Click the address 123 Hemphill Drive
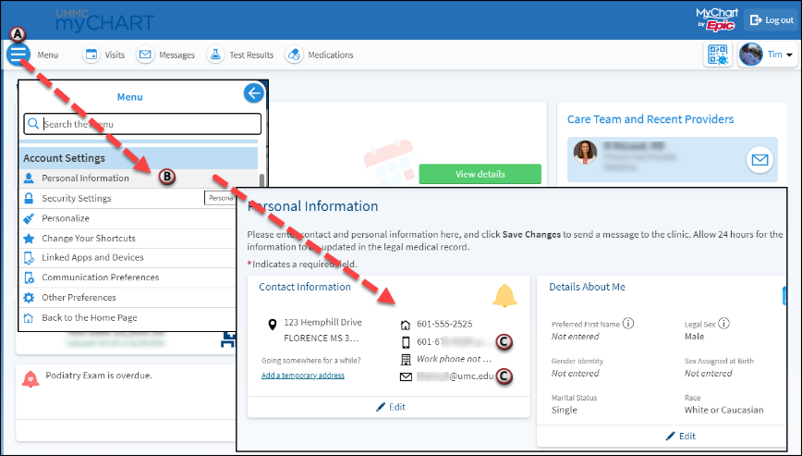This screenshot has width=802, height=456. pos(322,322)
